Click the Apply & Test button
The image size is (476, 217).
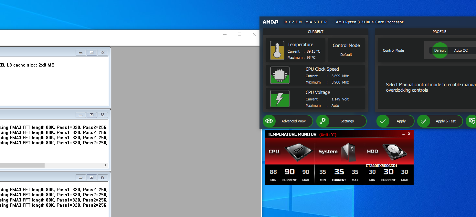(440, 121)
